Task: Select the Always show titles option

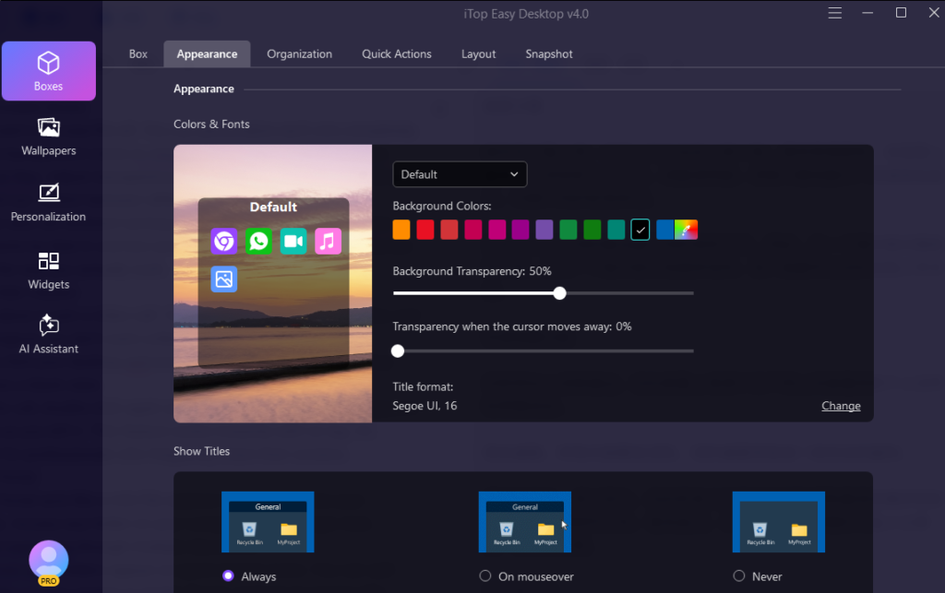Action: [228, 576]
